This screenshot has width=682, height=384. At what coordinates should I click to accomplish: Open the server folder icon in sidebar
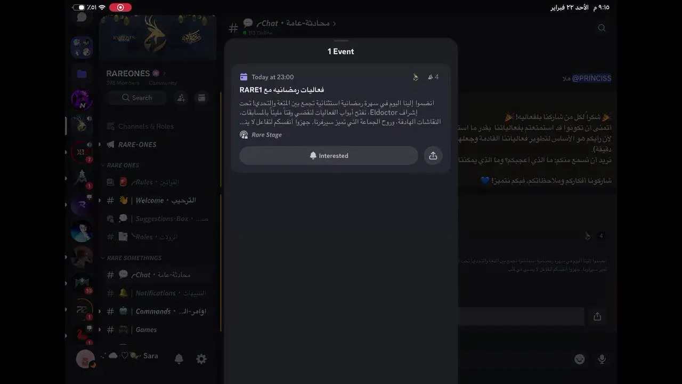click(x=82, y=74)
